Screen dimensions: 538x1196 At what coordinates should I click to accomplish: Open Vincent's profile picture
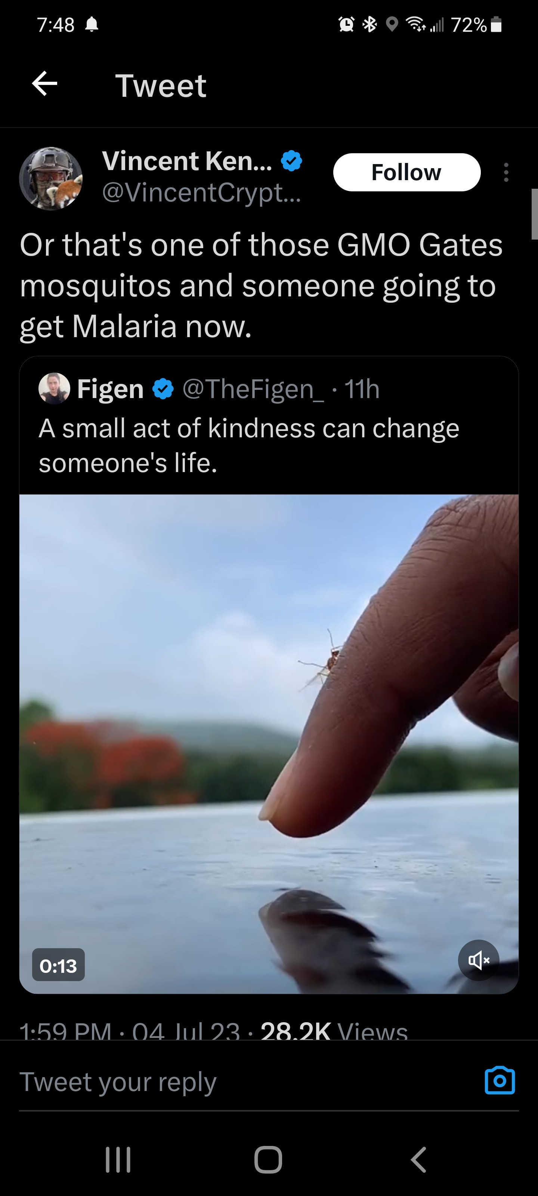(50, 179)
